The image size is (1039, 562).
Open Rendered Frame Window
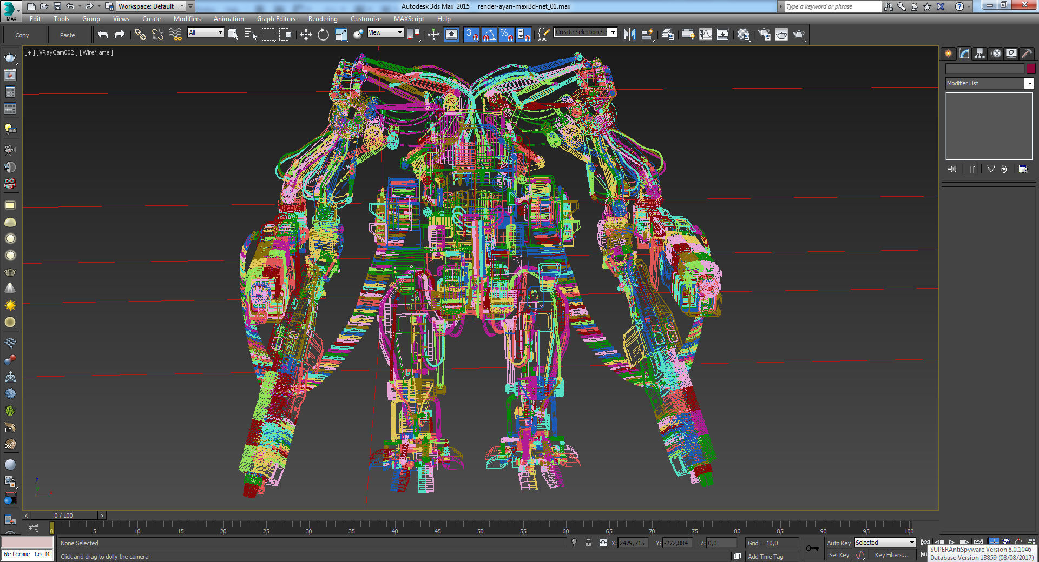point(781,35)
